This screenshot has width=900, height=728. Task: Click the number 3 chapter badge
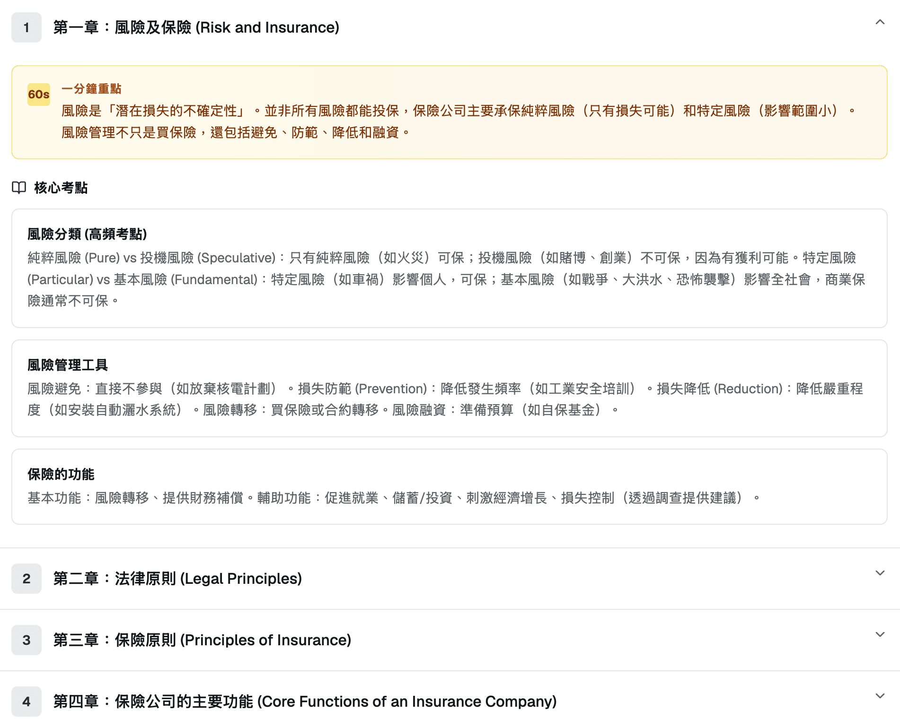click(x=26, y=640)
